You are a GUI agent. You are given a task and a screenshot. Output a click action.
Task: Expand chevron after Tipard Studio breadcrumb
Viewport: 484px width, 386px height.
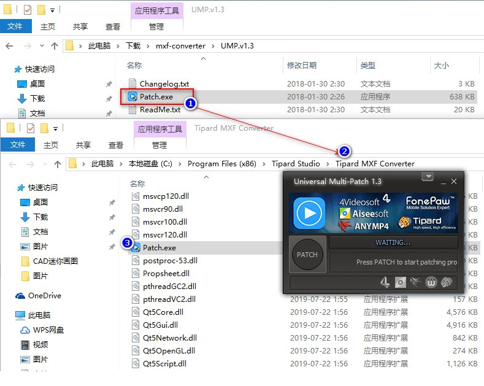328,164
